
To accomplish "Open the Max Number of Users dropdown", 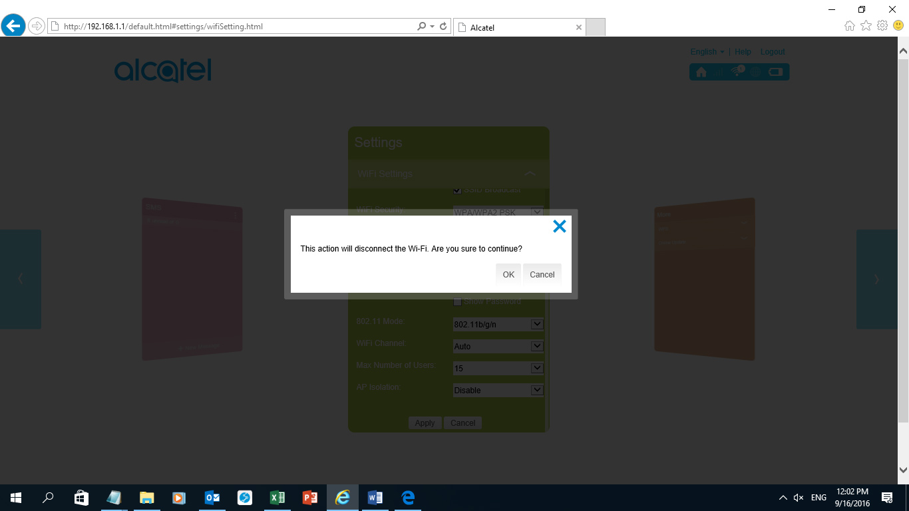I will [498, 368].
